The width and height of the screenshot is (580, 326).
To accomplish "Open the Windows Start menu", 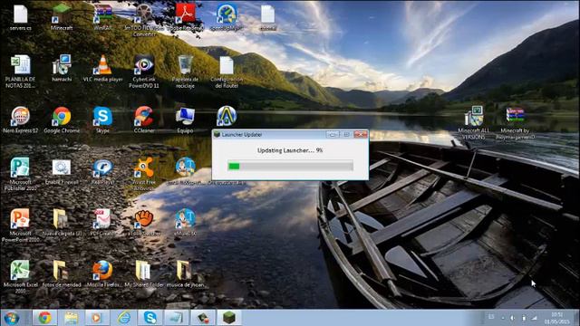I will pyautogui.click(x=12, y=318).
